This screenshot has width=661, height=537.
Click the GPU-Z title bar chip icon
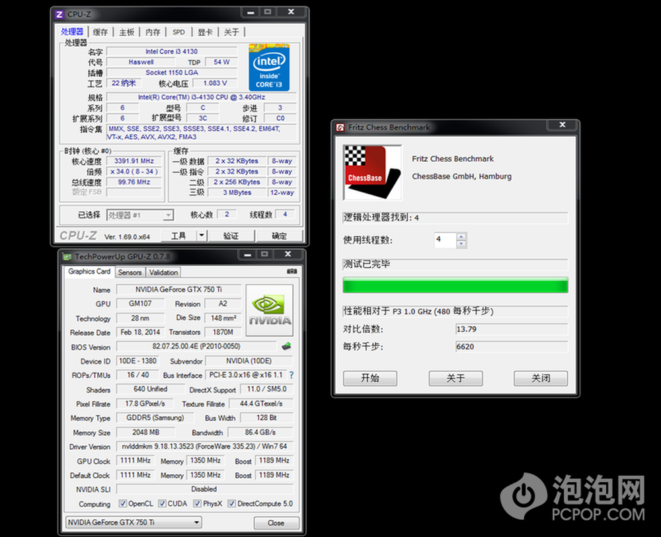pyautogui.click(x=67, y=256)
